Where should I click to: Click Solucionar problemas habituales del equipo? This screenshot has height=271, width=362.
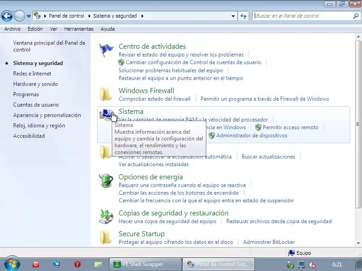[171, 70]
